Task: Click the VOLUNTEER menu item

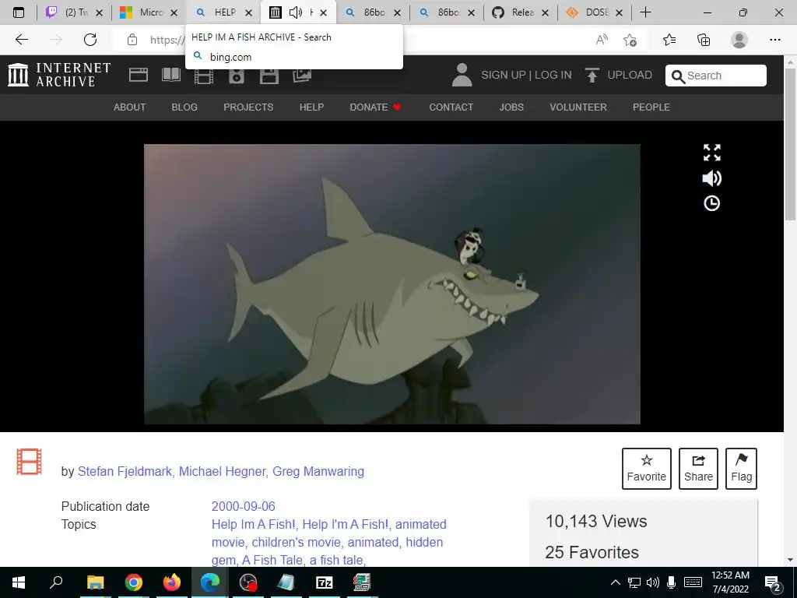Action: 578,107
